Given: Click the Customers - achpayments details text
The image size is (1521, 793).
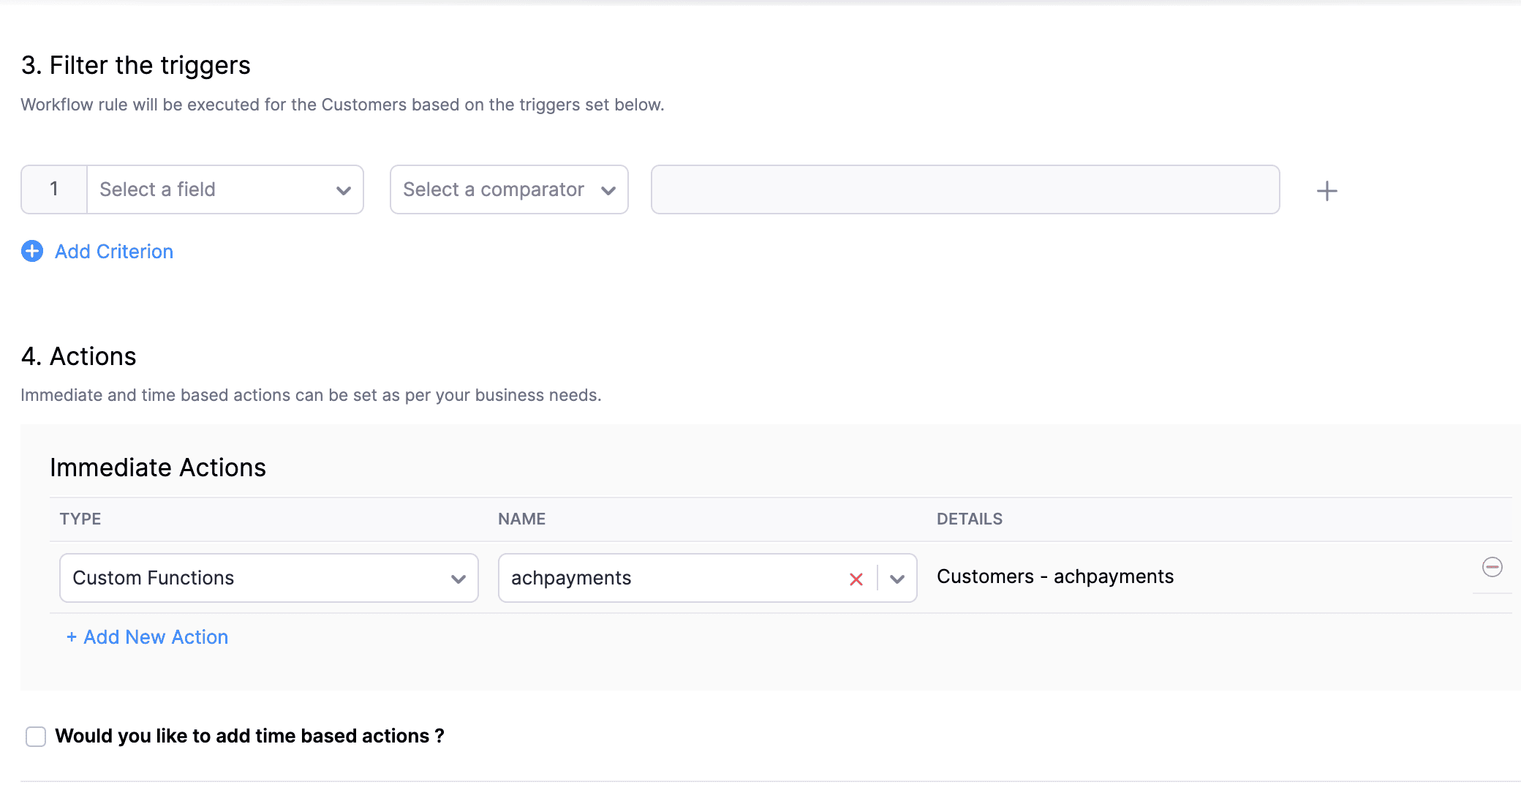Looking at the screenshot, I should pos(1054,576).
